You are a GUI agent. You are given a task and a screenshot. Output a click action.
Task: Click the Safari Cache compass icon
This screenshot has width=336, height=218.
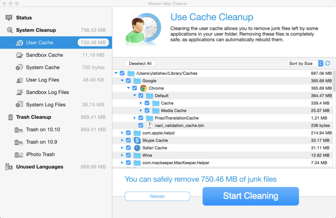click(x=137, y=148)
